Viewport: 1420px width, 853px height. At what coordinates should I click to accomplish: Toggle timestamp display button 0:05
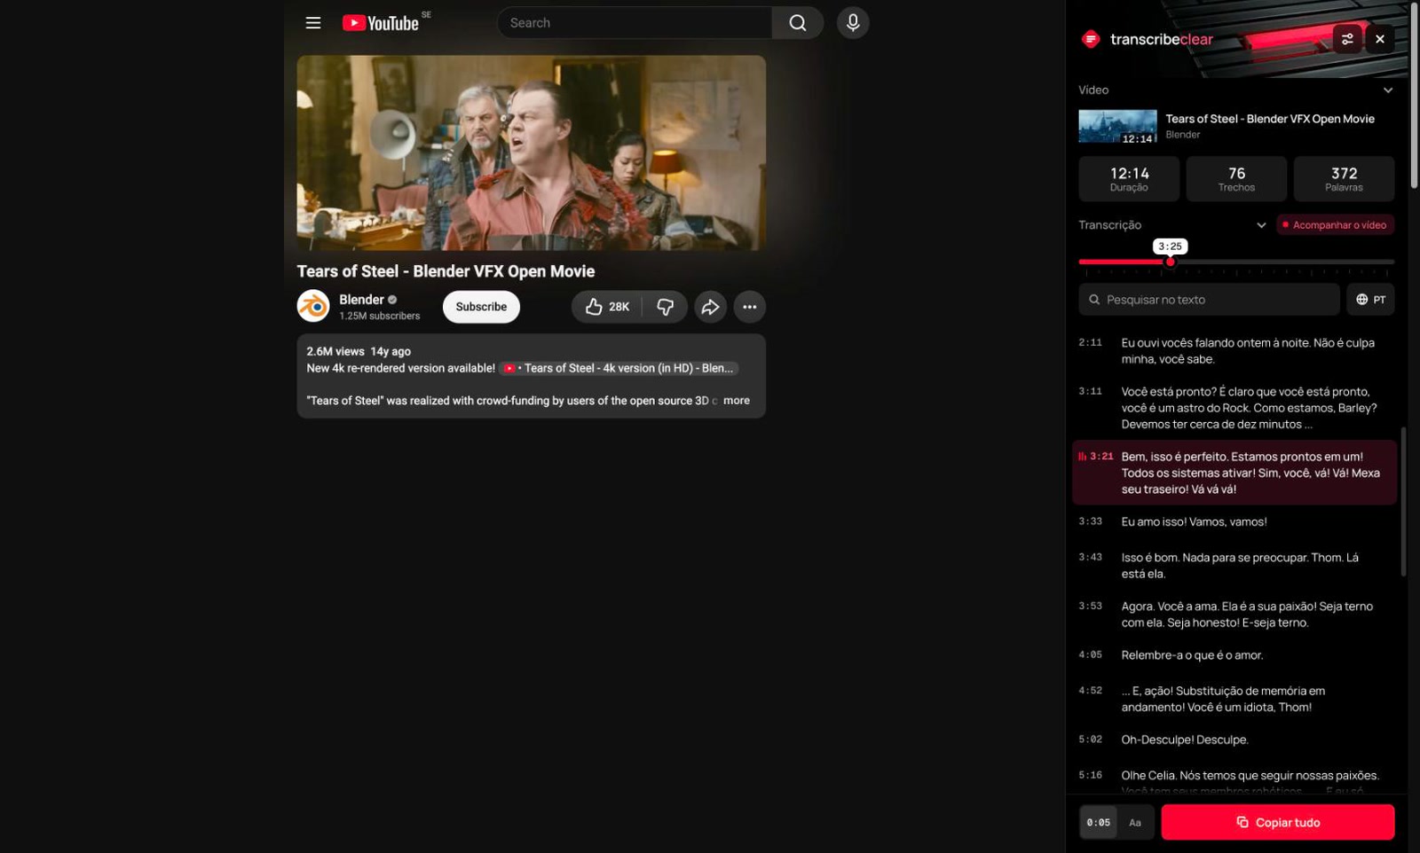1099,823
